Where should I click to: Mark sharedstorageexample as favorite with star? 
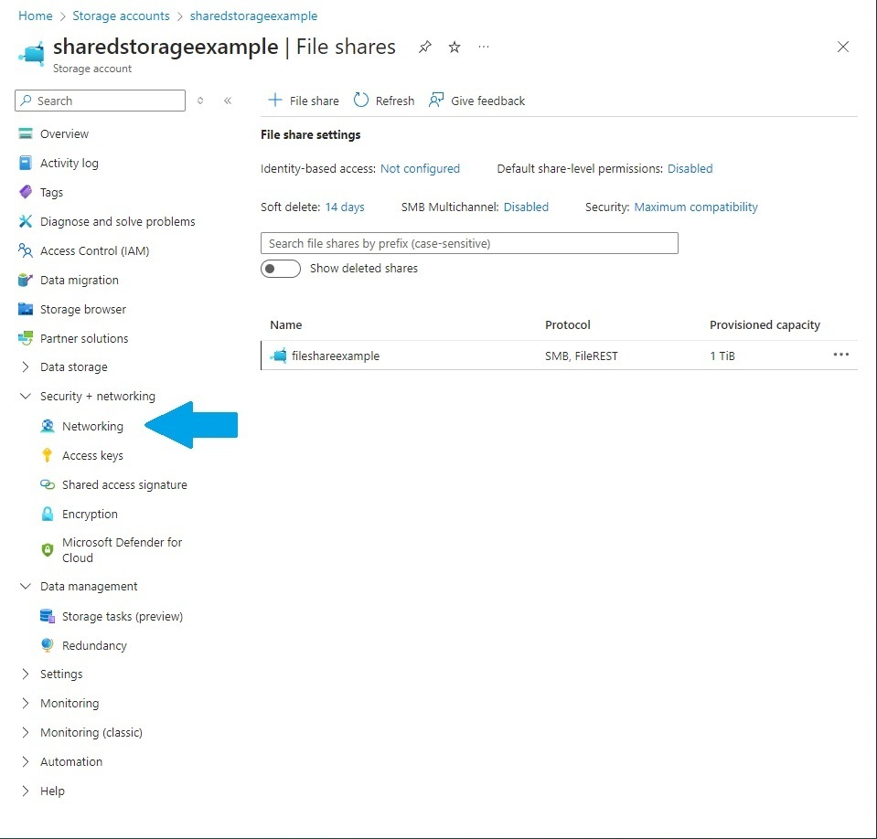pyautogui.click(x=455, y=47)
